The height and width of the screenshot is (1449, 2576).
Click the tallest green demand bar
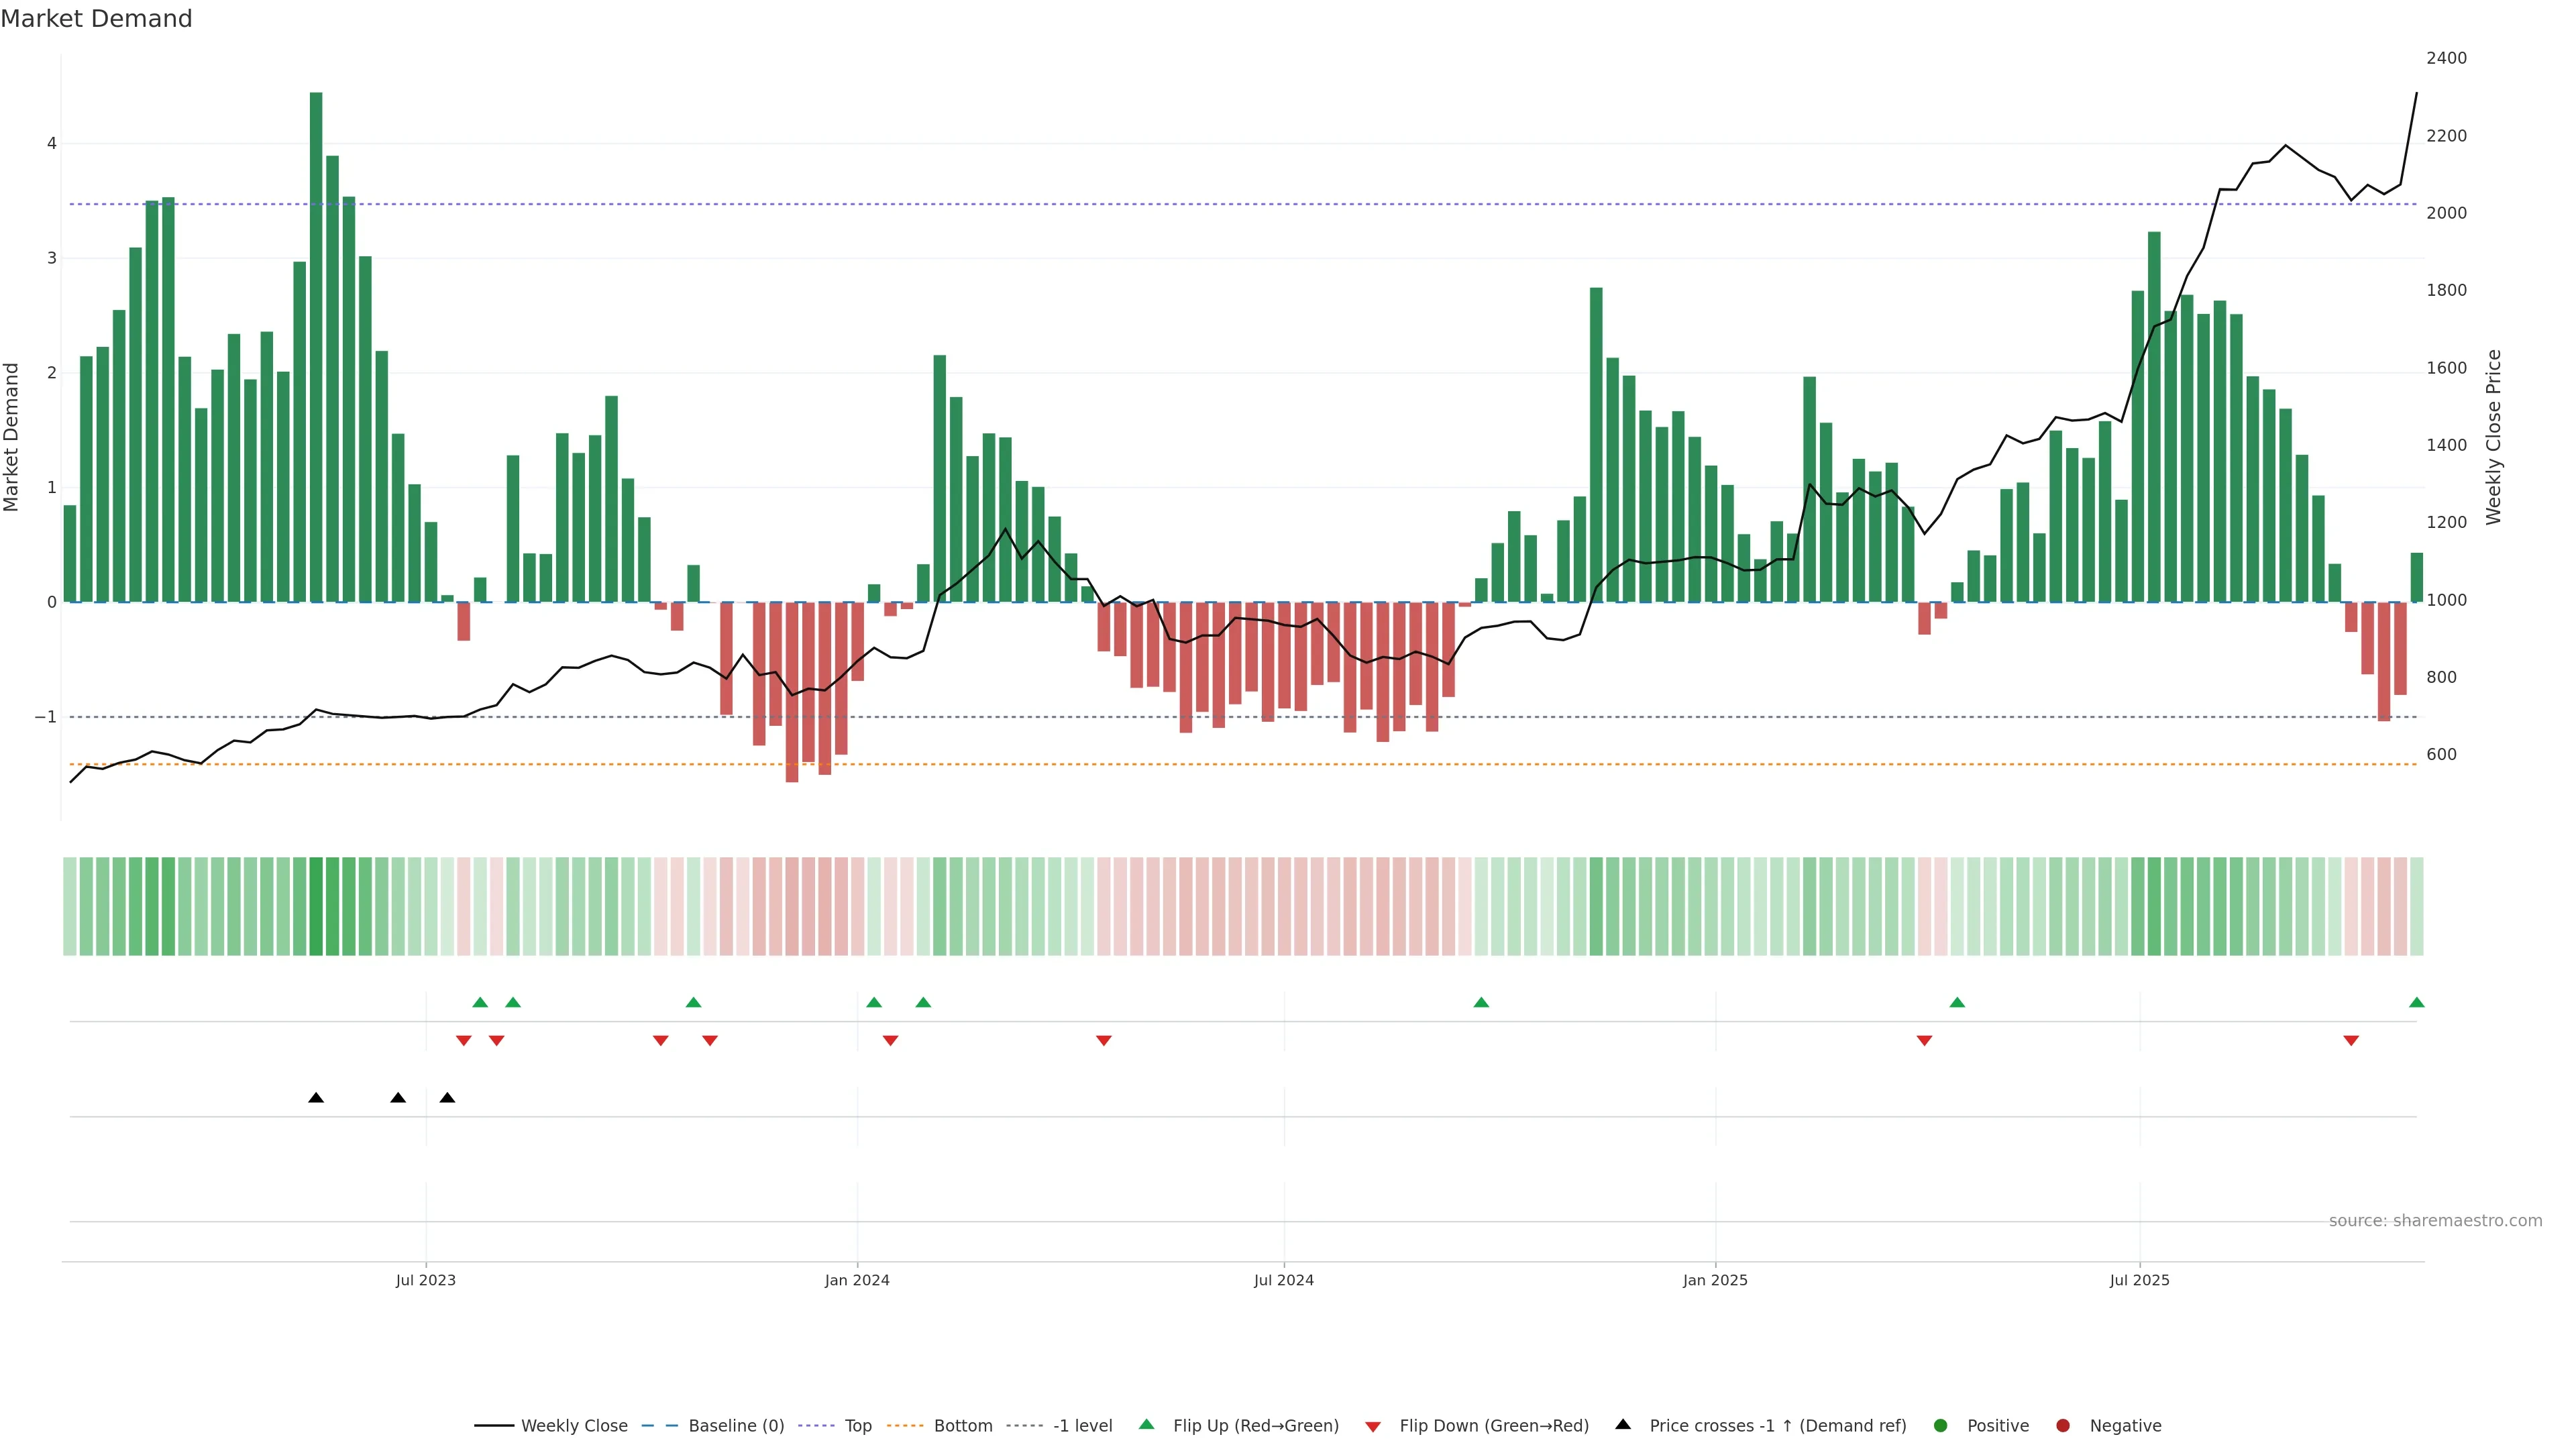click(316, 350)
